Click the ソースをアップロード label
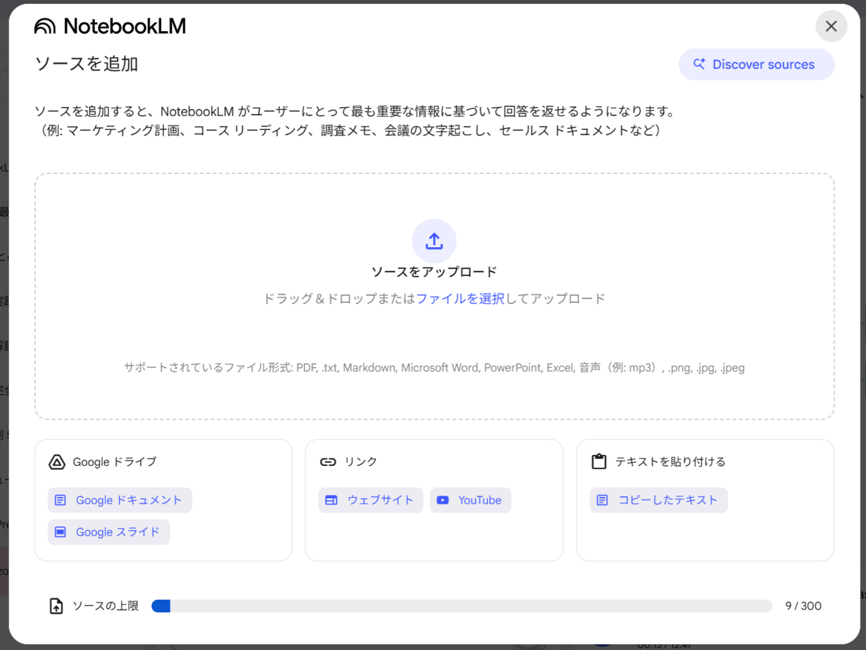 coord(434,272)
